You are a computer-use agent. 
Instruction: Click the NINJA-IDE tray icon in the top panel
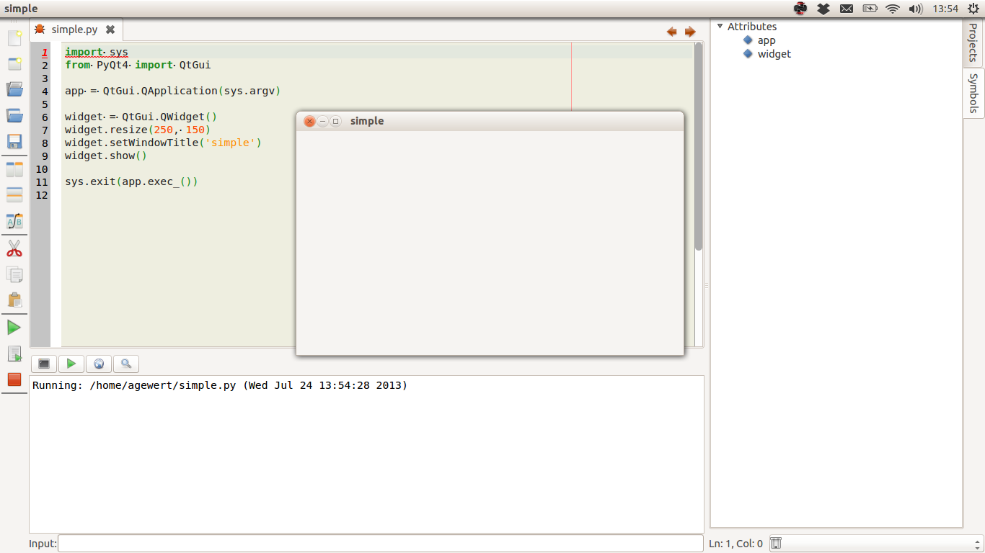tap(800, 9)
